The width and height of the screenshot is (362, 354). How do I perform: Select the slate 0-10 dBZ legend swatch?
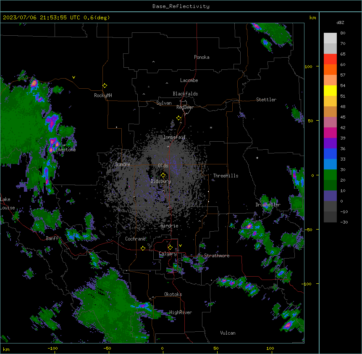[330, 196]
